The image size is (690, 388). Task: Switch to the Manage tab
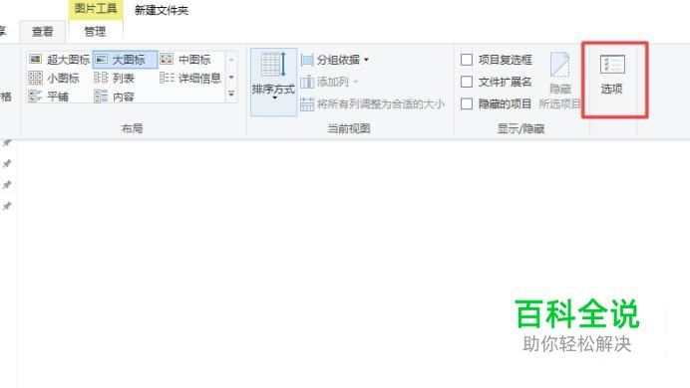point(95,32)
